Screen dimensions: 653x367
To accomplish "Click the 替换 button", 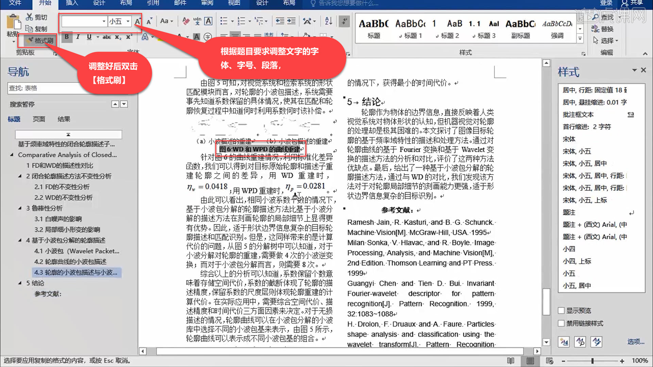I will [603, 29].
